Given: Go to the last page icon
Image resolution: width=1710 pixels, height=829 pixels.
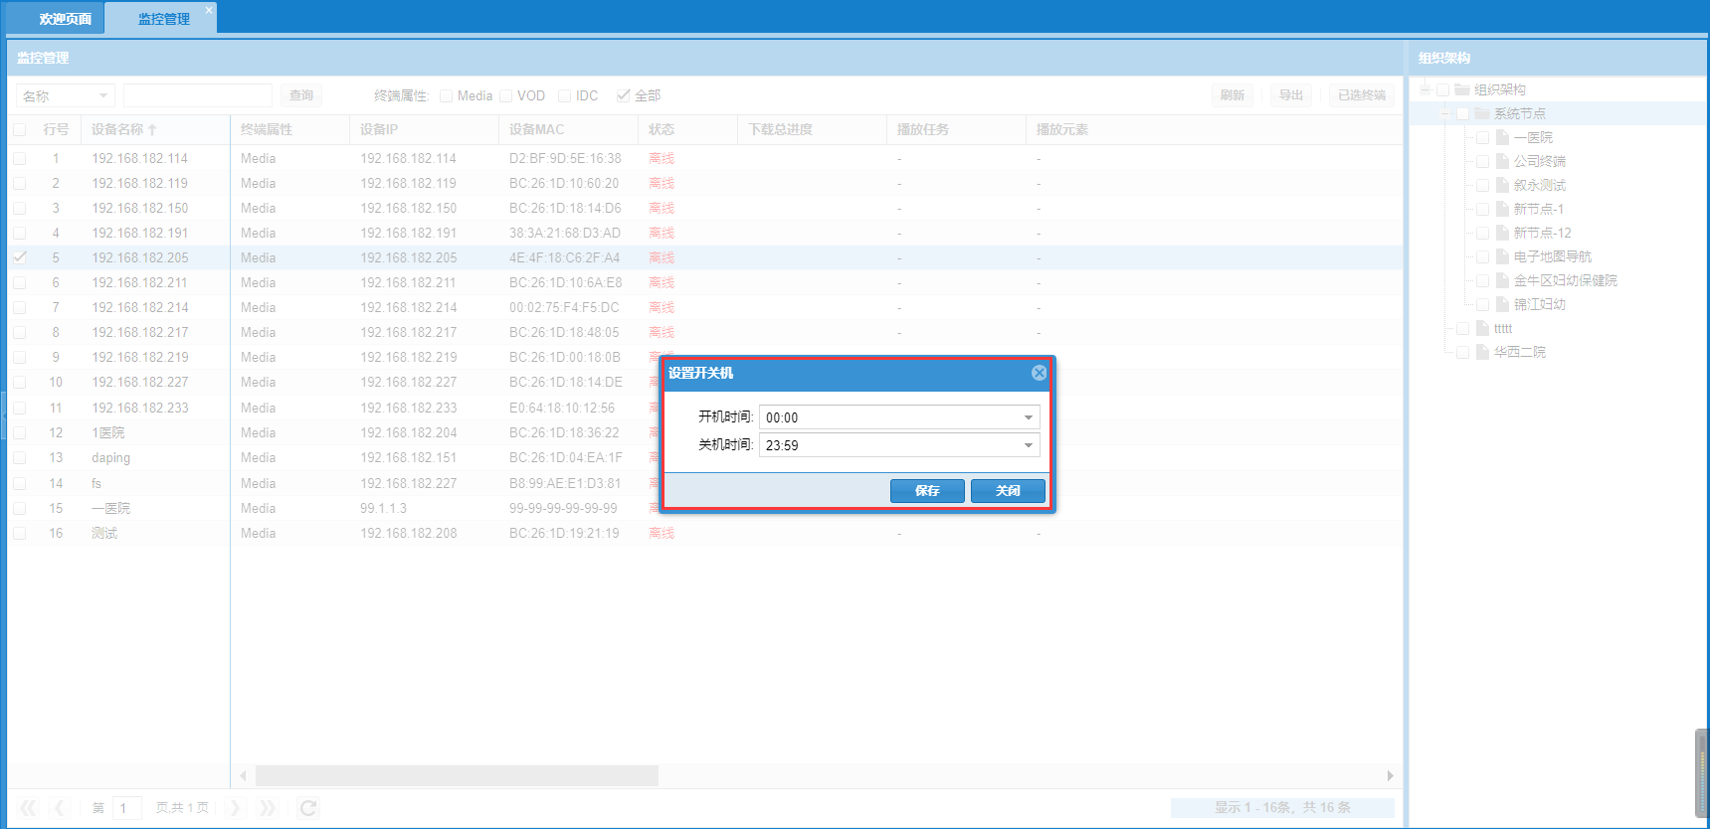Looking at the screenshot, I should tap(267, 808).
